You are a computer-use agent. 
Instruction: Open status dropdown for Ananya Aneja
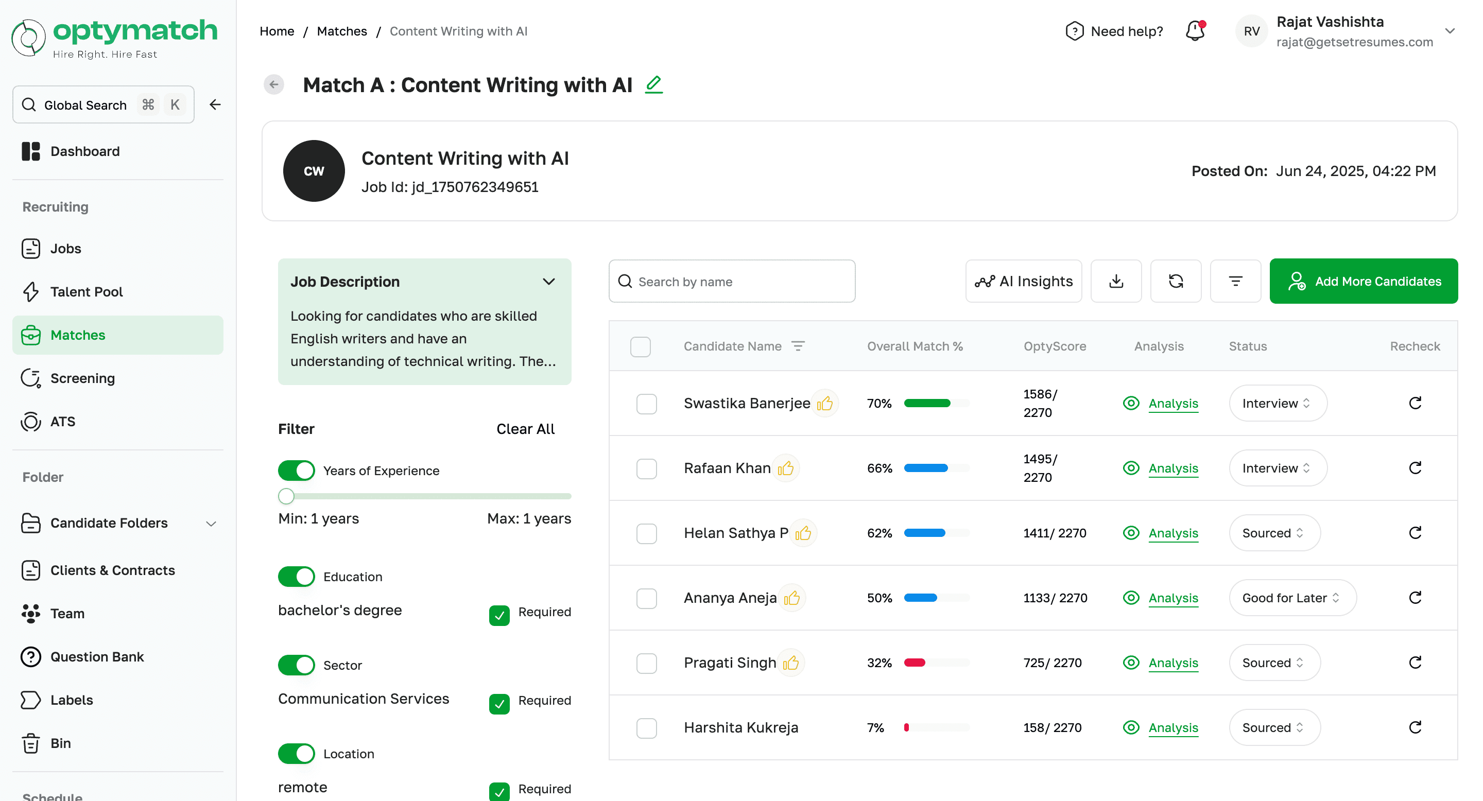pyautogui.click(x=1292, y=598)
